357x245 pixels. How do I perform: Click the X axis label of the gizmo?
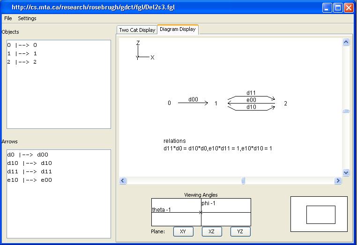click(x=152, y=58)
